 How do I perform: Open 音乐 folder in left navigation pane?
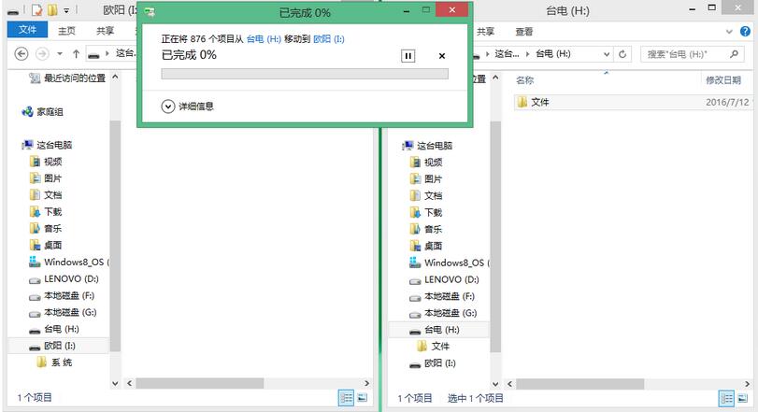point(46,228)
